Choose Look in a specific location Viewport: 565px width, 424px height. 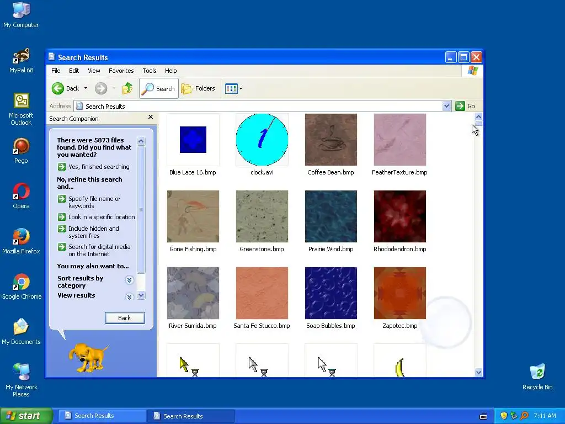pos(97,217)
